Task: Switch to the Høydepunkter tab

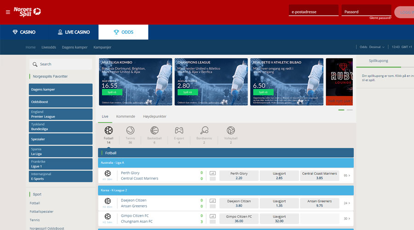Action: pos(155,116)
